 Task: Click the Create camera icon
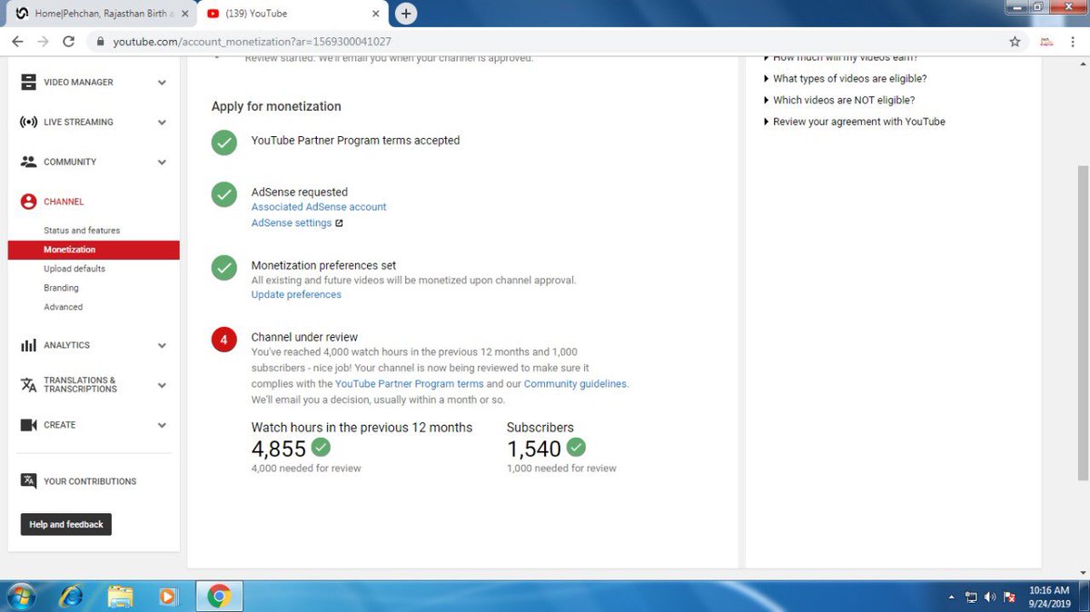click(28, 425)
